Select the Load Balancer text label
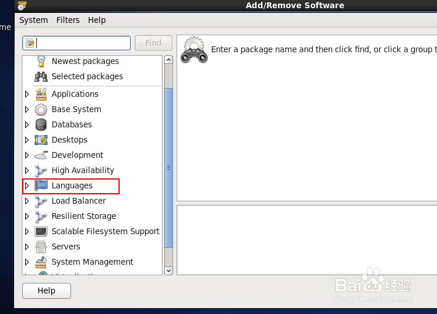Viewport: 437px width, 314px height. (79, 201)
